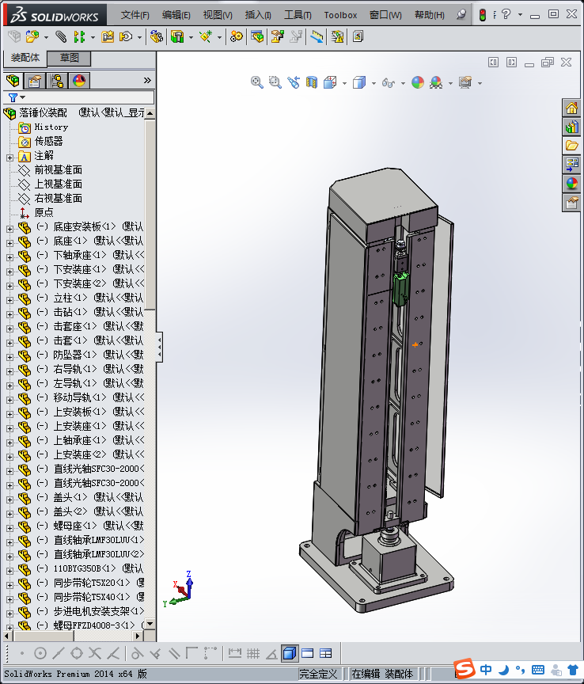Toggle the sketch grid display icon
The width and height of the screenshot is (584, 684).
253,653
